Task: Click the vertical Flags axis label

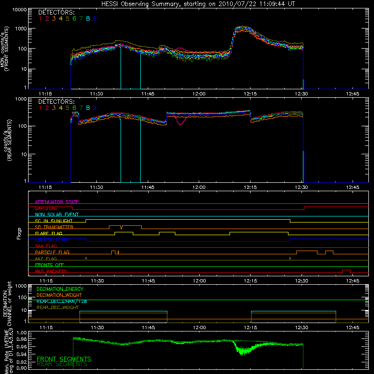Action: coord(19,233)
